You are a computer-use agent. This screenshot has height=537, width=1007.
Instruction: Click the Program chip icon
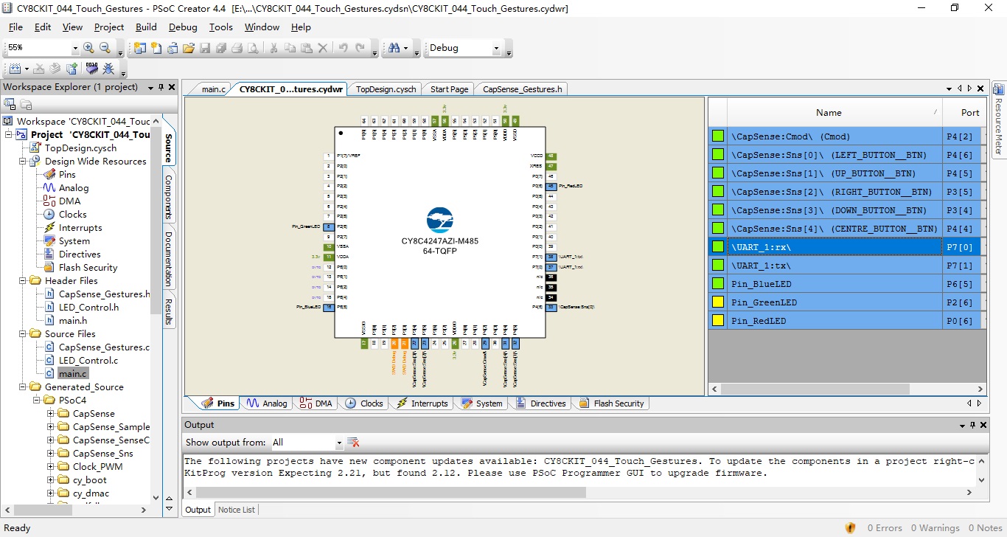pyautogui.click(x=91, y=69)
